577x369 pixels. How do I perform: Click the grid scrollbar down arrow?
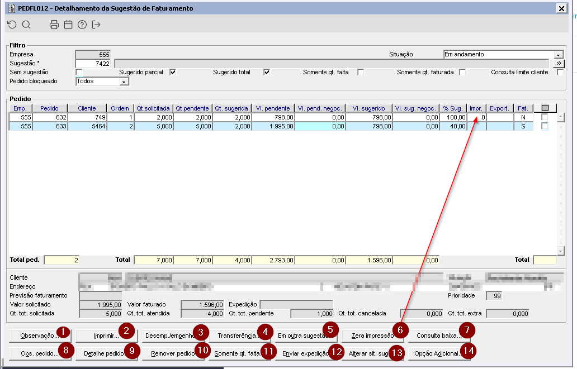click(560, 251)
